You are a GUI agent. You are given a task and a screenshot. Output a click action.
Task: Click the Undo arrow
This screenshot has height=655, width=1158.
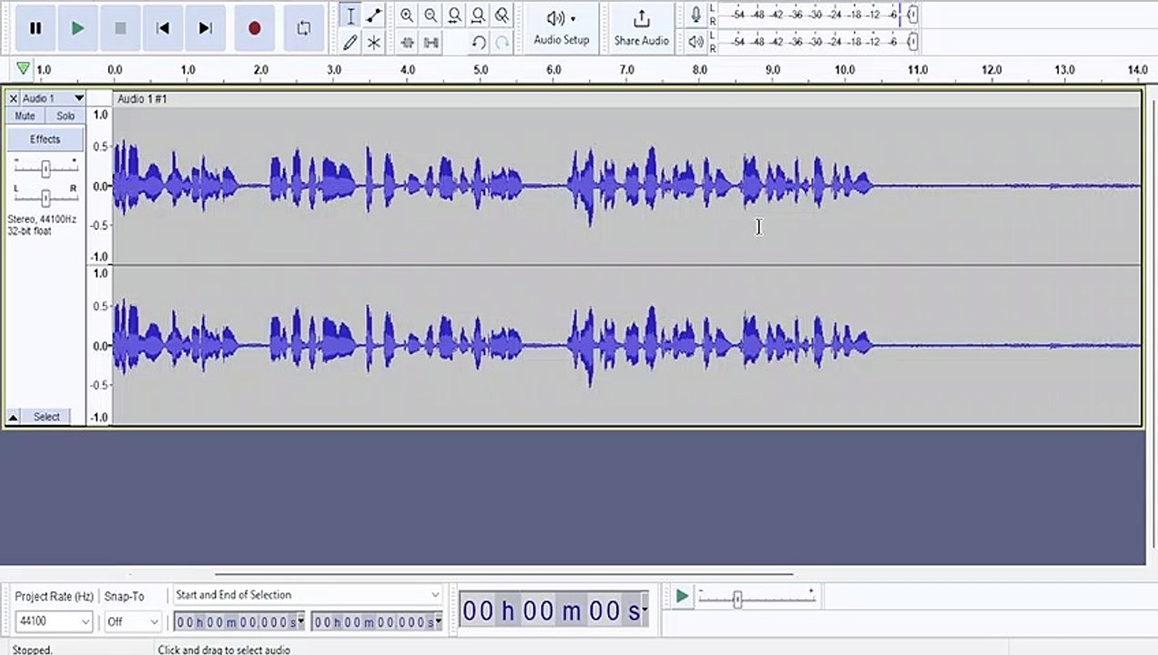point(478,42)
